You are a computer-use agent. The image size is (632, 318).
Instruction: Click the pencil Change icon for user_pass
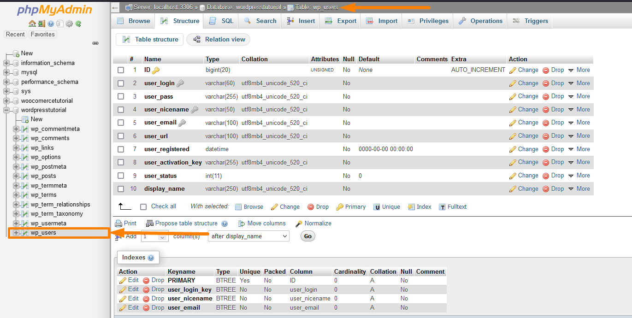[513, 97]
